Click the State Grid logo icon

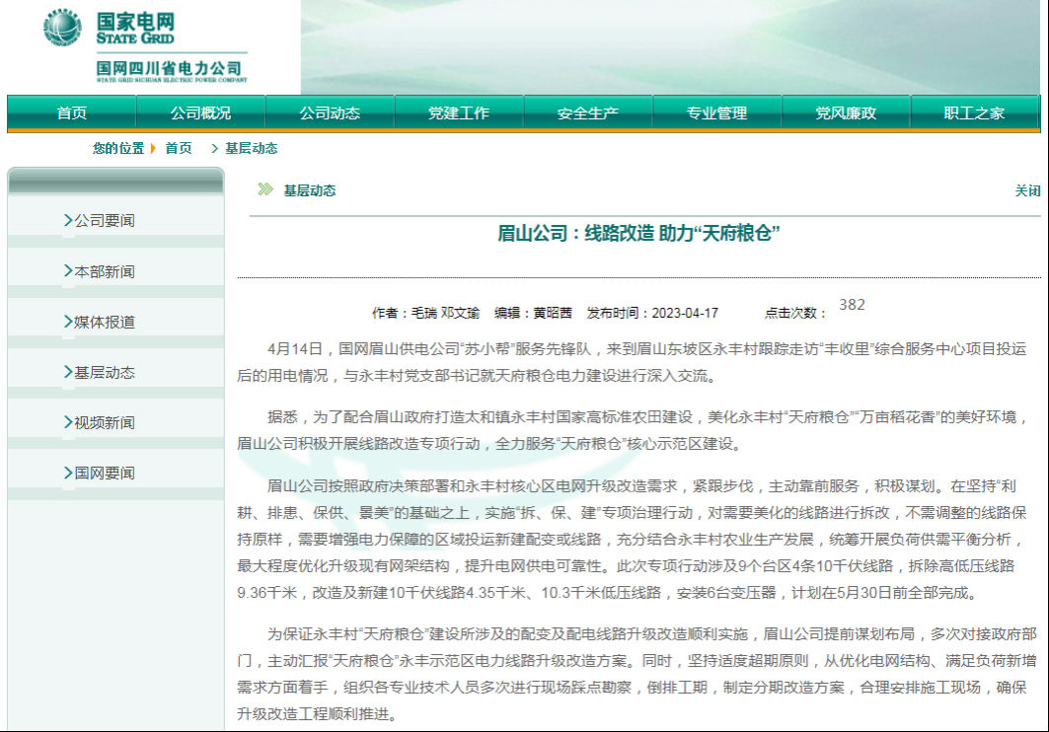(62, 28)
